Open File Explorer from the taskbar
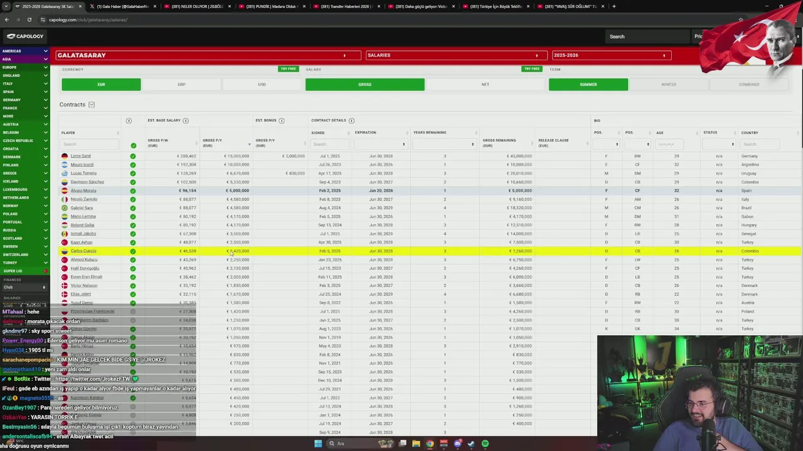Image resolution: width=803 pixels, height=451 pixels. coord(416,443)
